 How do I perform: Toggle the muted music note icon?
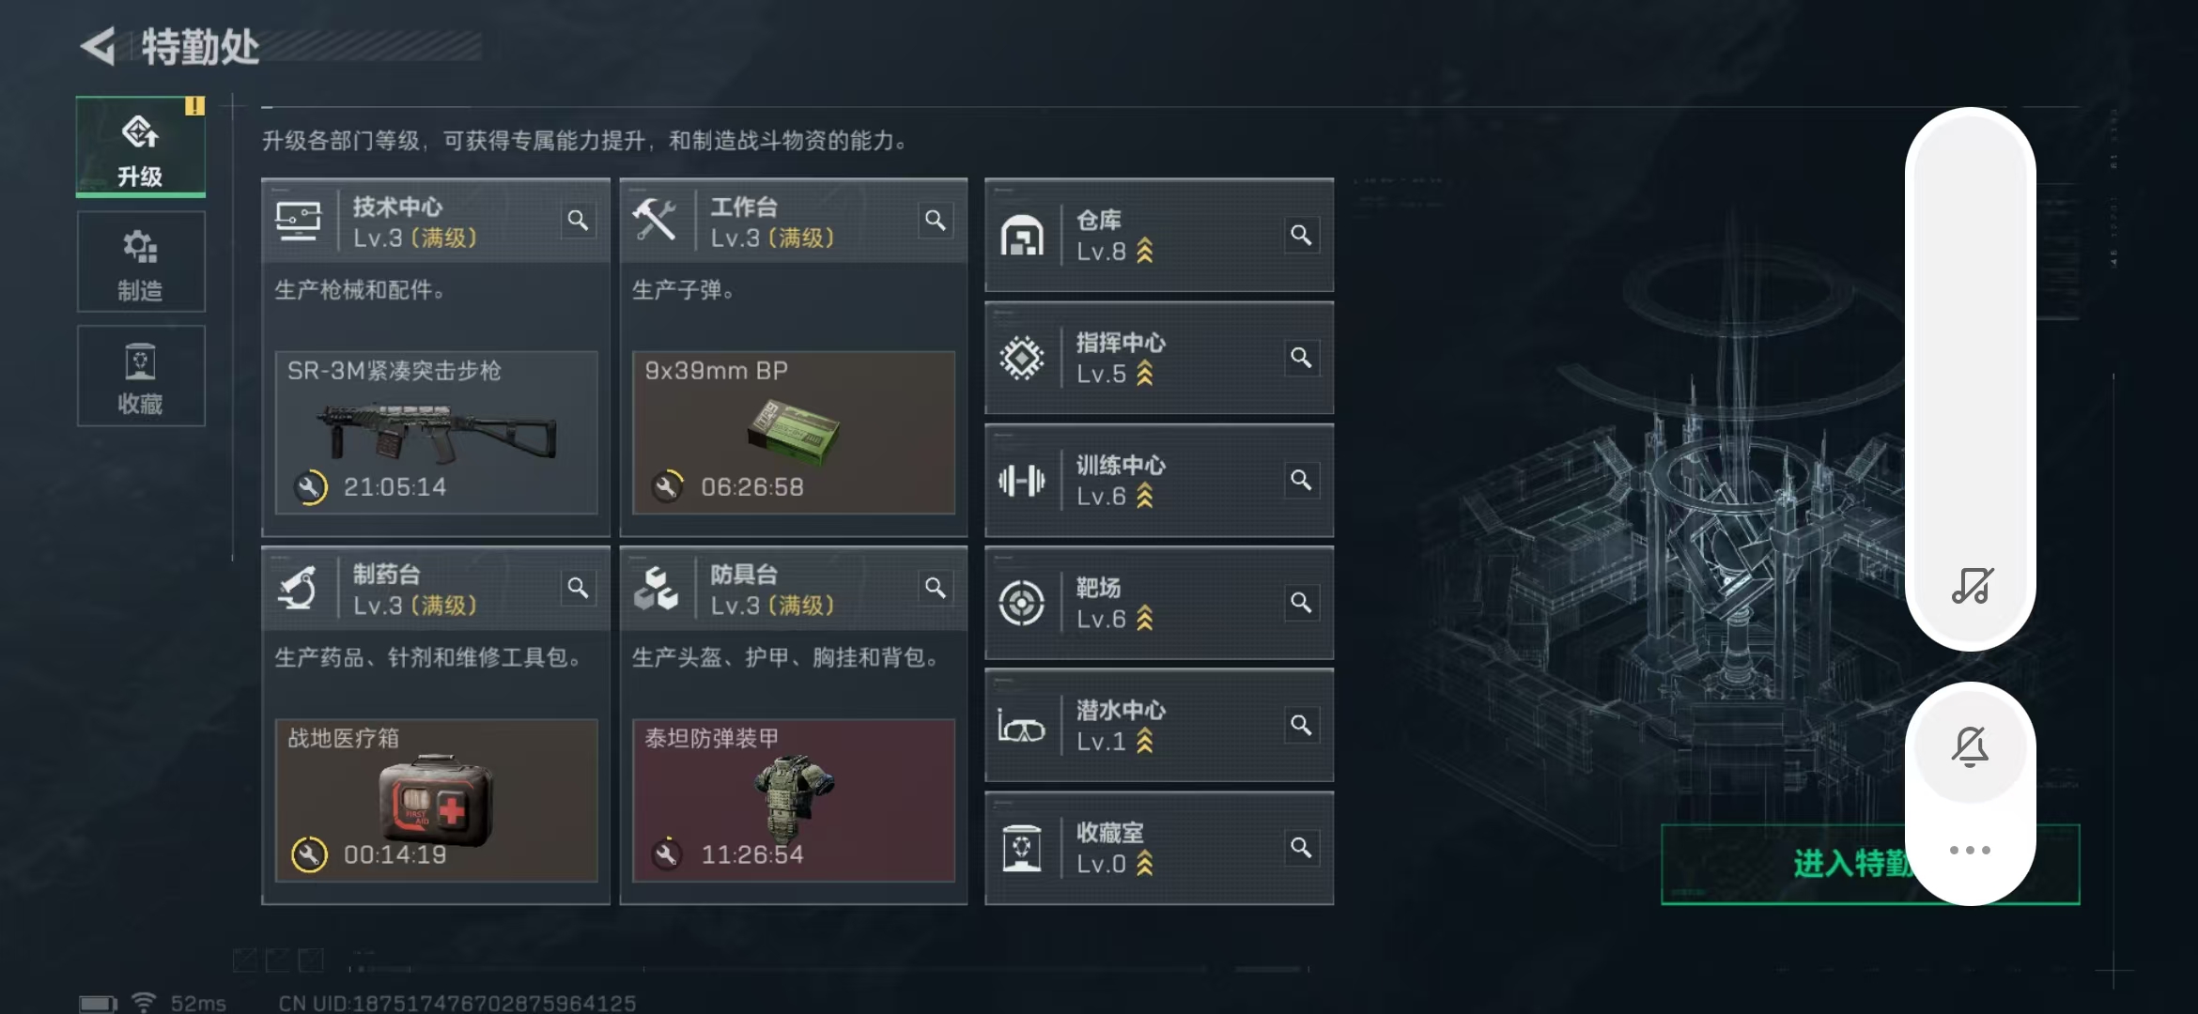1972,586
